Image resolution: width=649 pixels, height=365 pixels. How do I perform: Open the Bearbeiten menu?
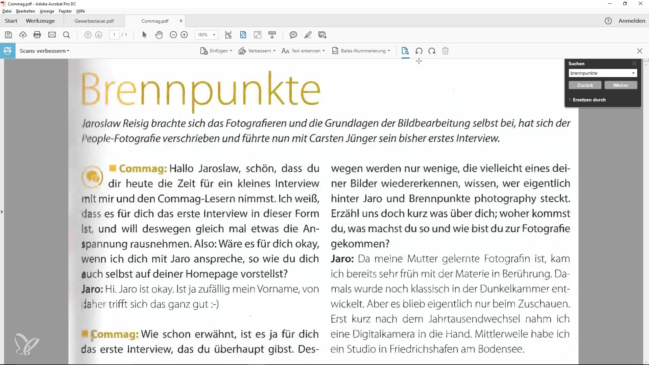tap(26, 11)
